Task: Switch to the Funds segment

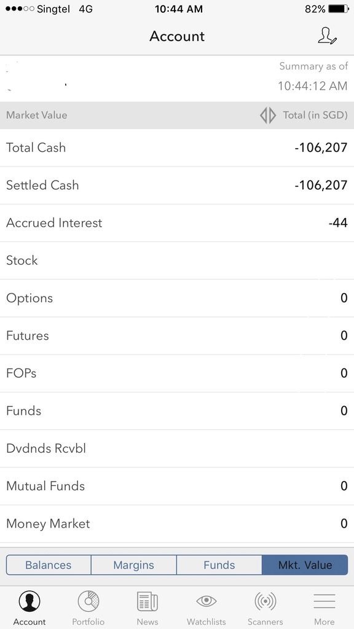Action: point(219,565)
